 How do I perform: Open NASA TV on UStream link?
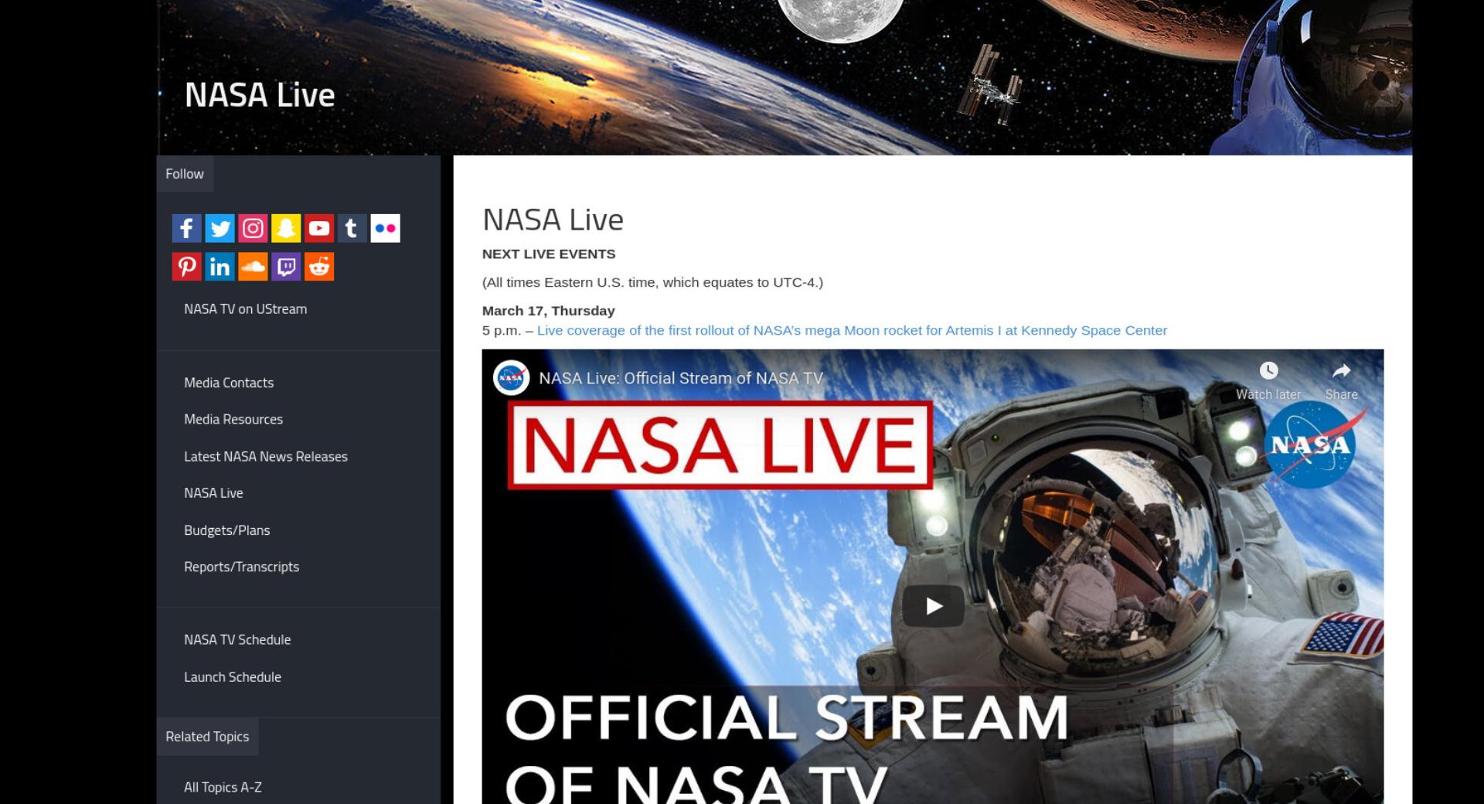pyautogui.click(x=245, y=308)
